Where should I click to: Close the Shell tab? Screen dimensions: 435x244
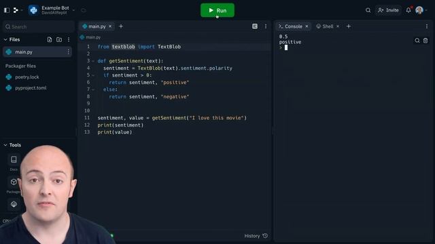point(338,26)
